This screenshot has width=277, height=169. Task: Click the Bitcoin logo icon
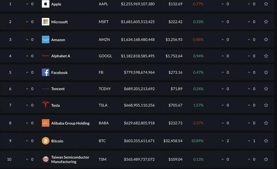click(45, 141)
